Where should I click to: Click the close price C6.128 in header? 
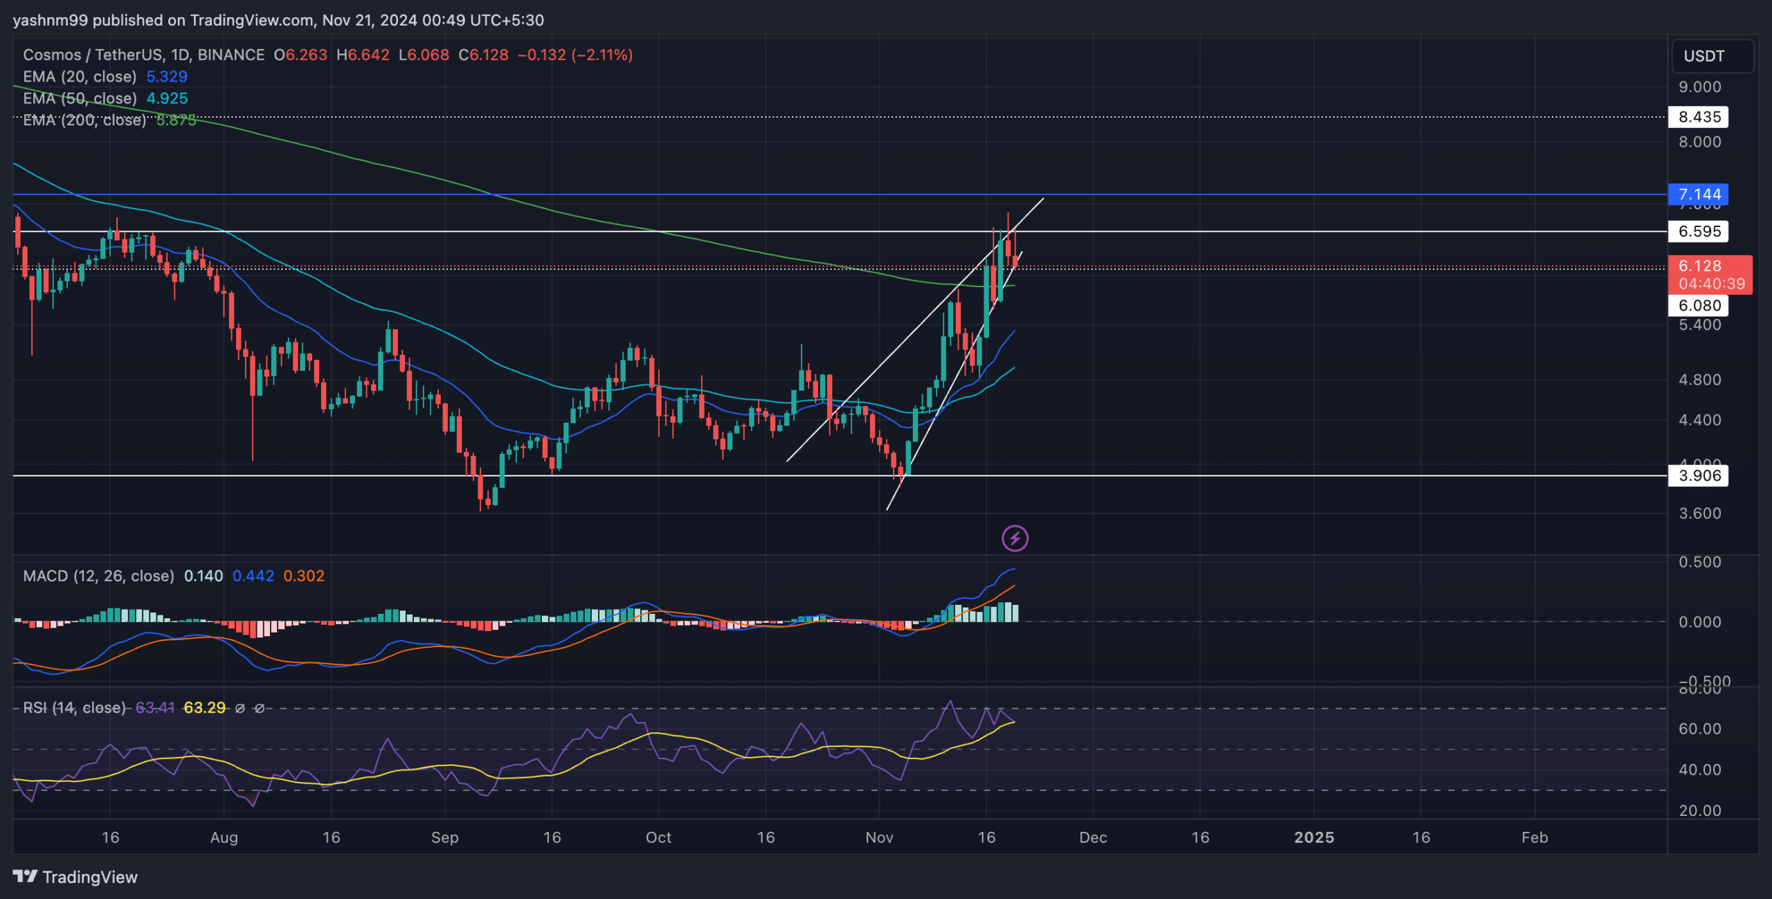tap(483, 55)
